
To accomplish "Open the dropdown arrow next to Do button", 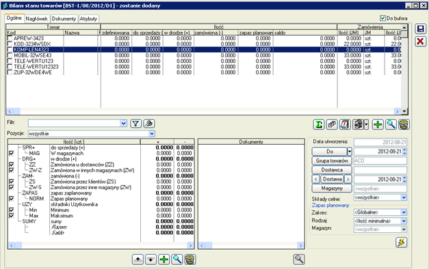I will point(350,152).
